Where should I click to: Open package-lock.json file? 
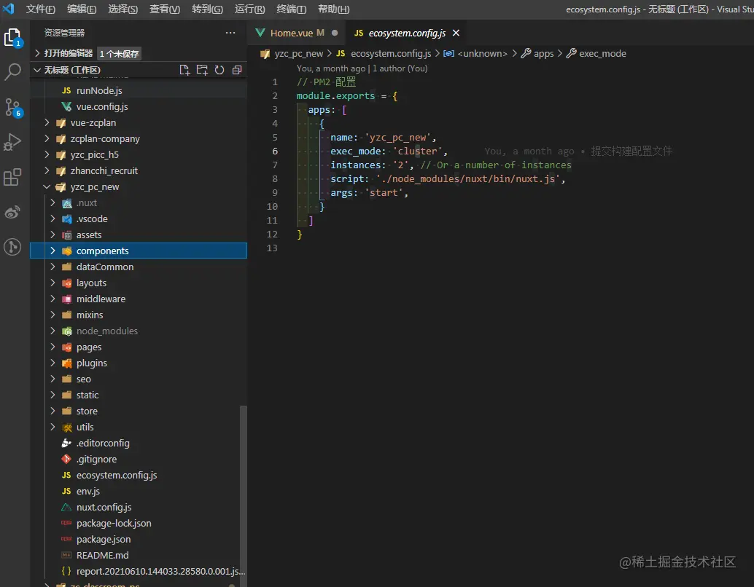pyautogui.click(x=114, y=523)
